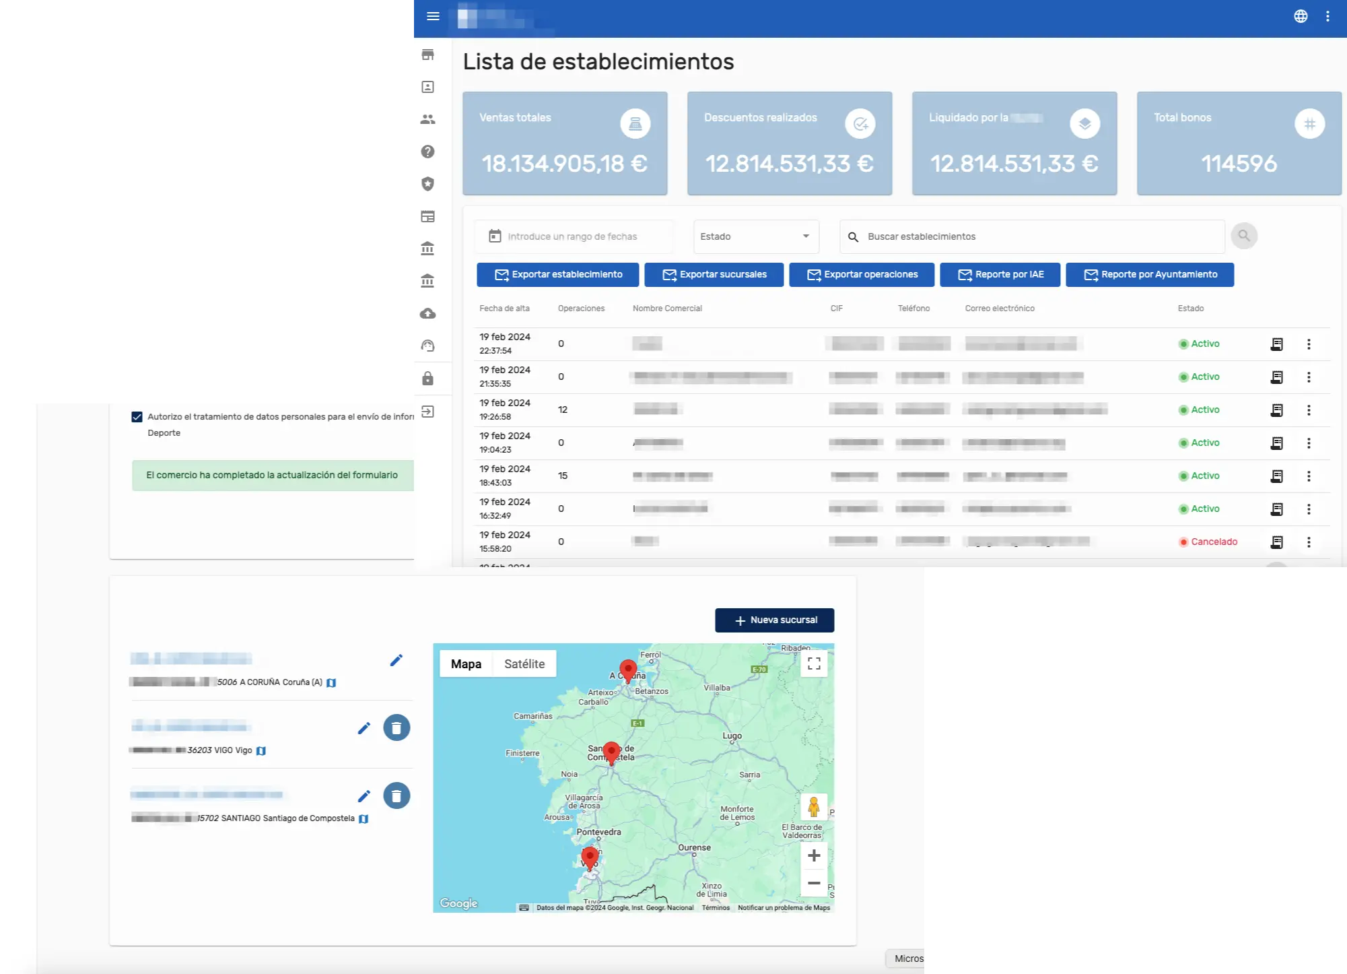Open top bar three-dot options menu
This screenshot has height=974, width=1347.
[1327, 16]
